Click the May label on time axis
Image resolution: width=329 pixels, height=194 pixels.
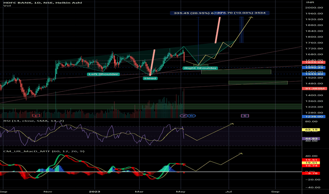coord(181,192)
